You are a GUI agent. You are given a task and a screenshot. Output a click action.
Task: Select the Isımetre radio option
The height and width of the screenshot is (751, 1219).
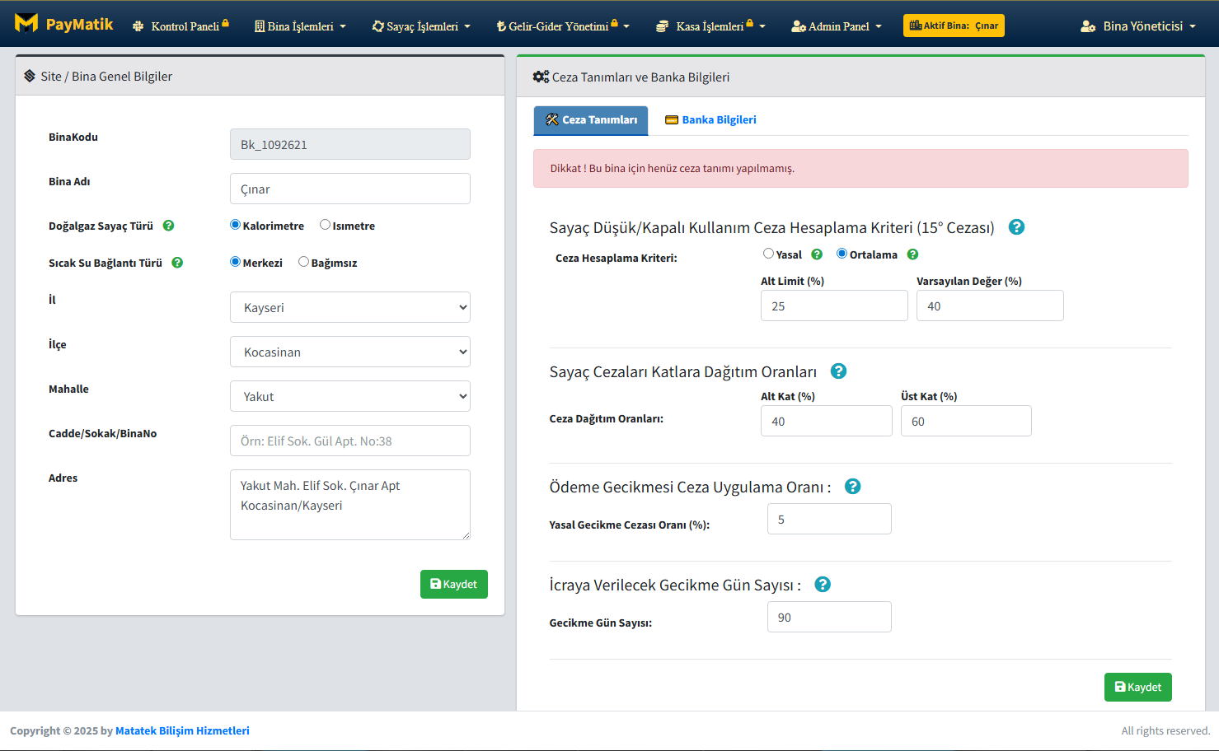pos(326,225)
